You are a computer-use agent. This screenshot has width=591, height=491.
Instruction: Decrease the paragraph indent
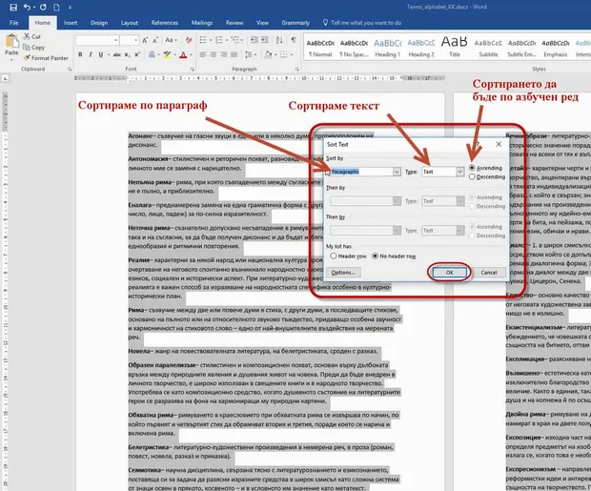tap(255, 40)
